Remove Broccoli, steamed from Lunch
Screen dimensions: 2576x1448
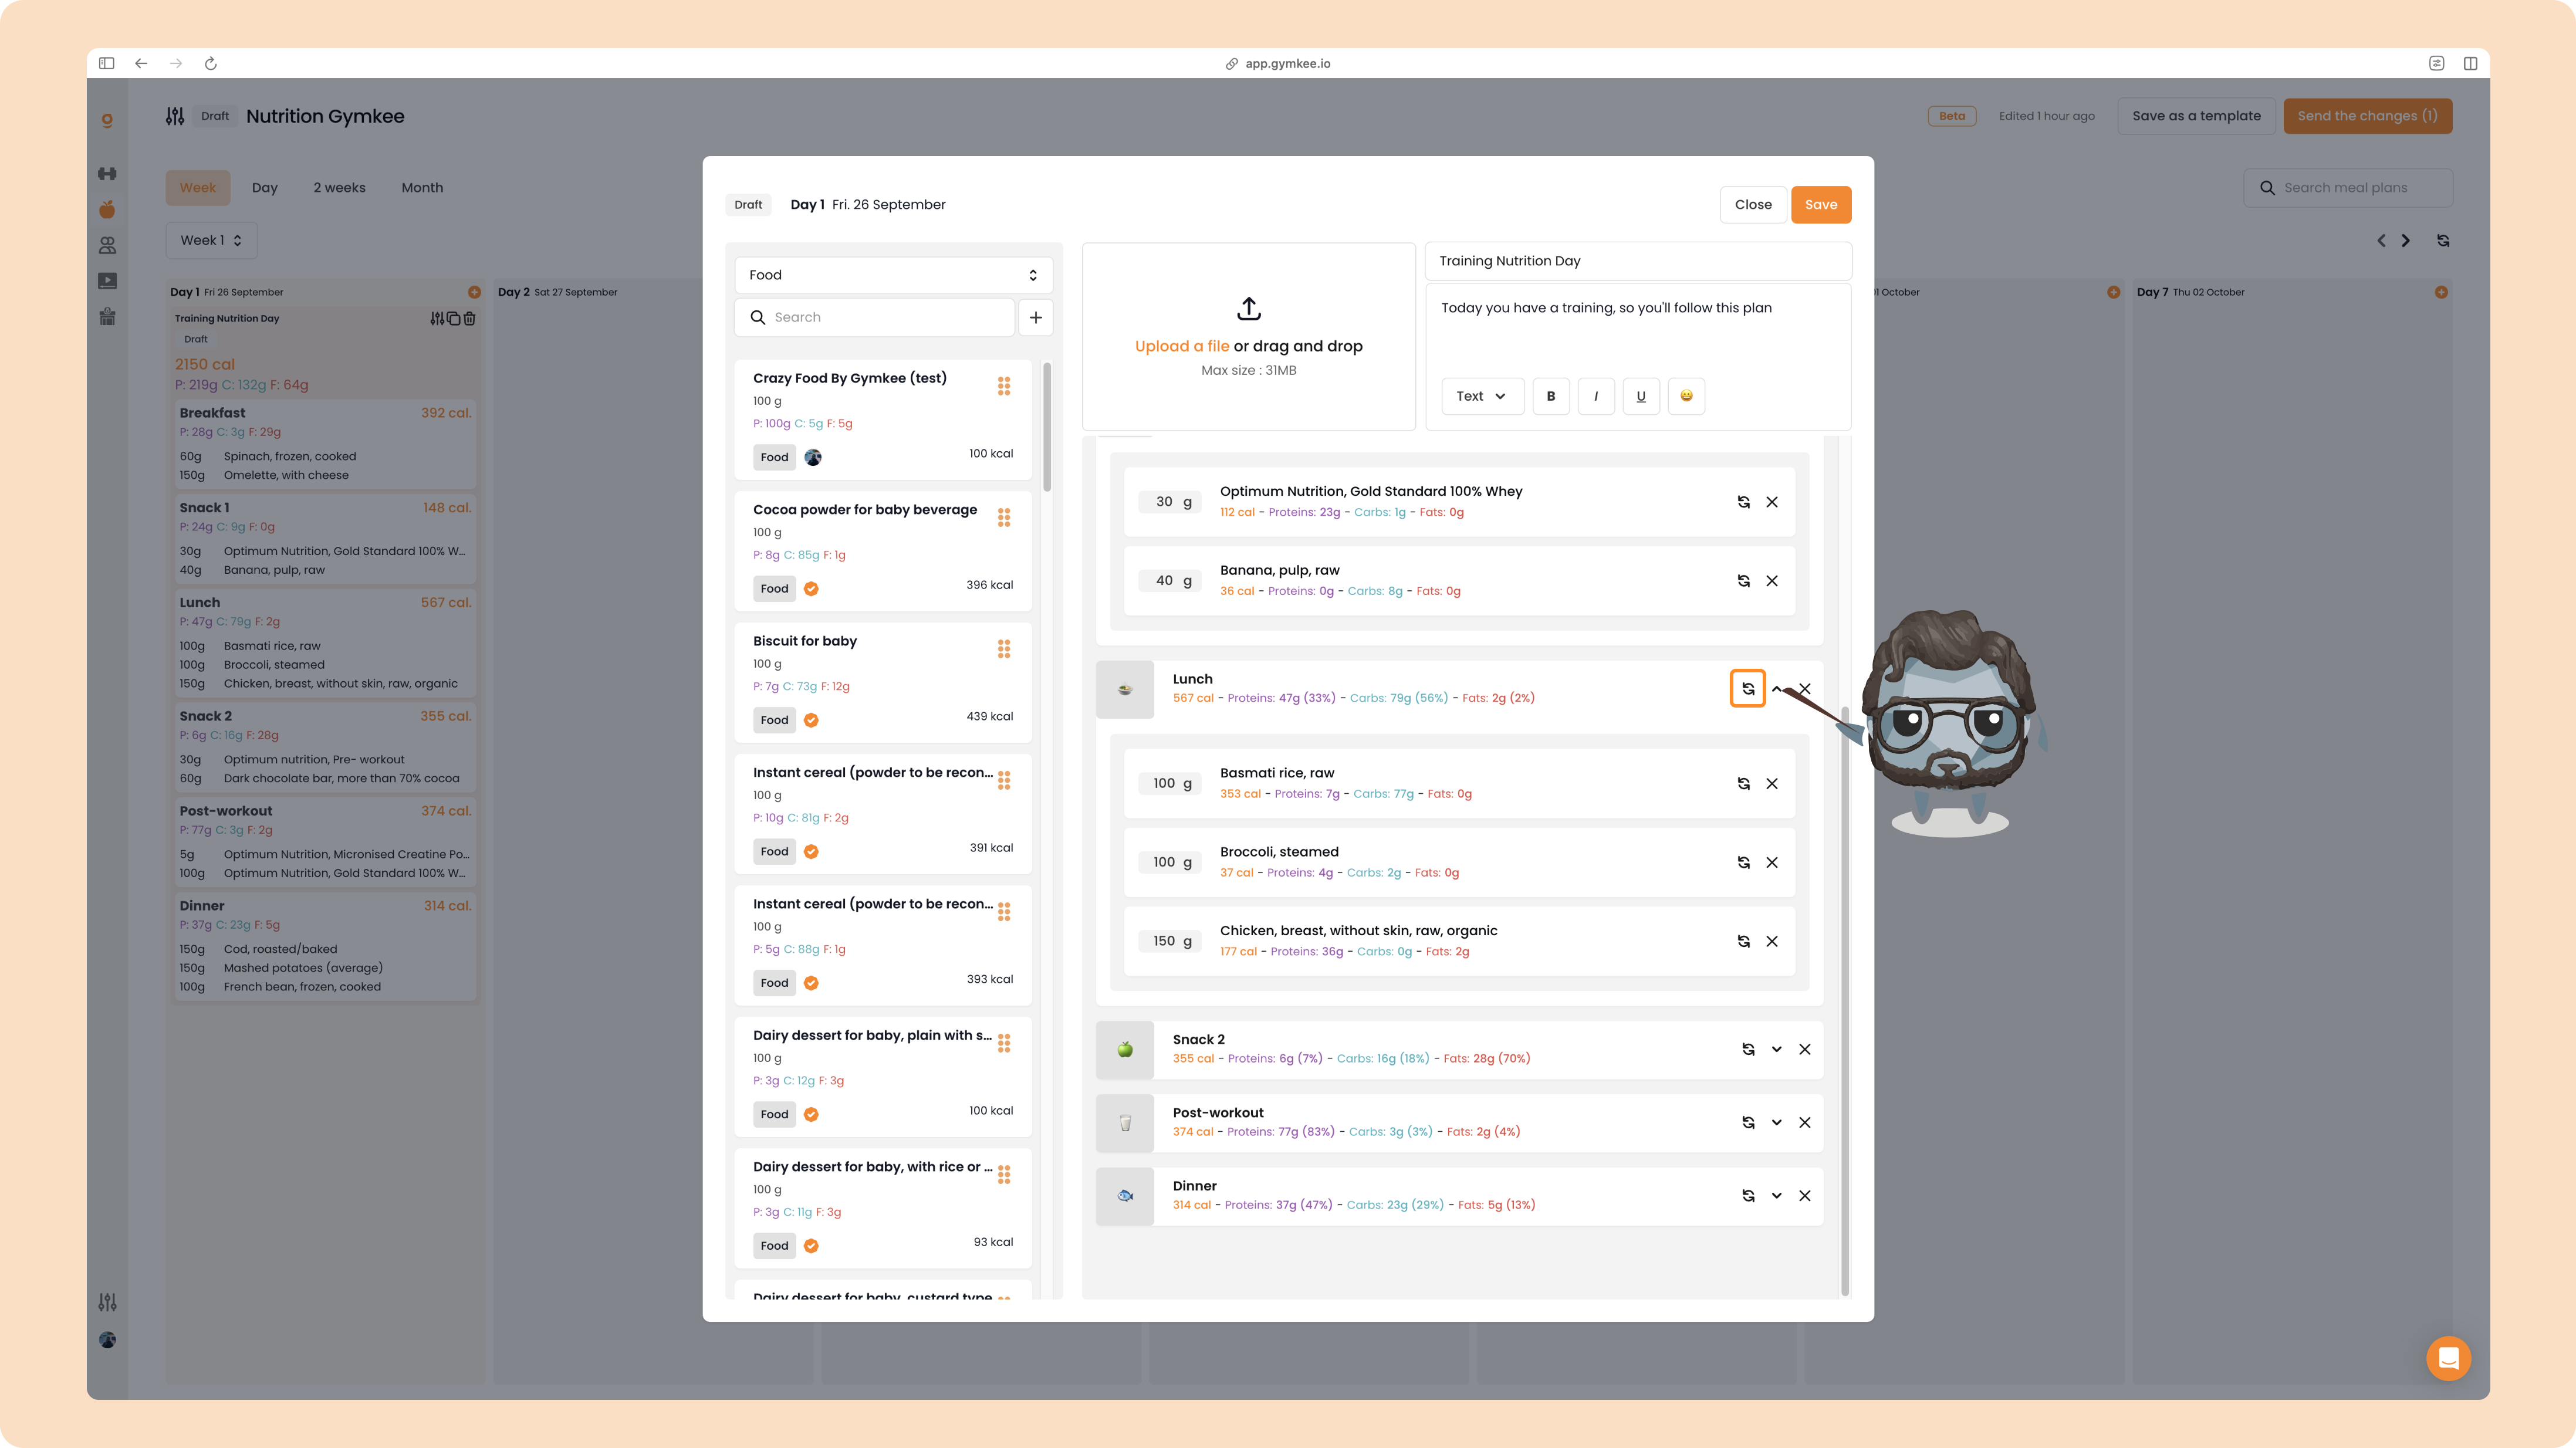pyautogui.click(x=1772, y=863)
